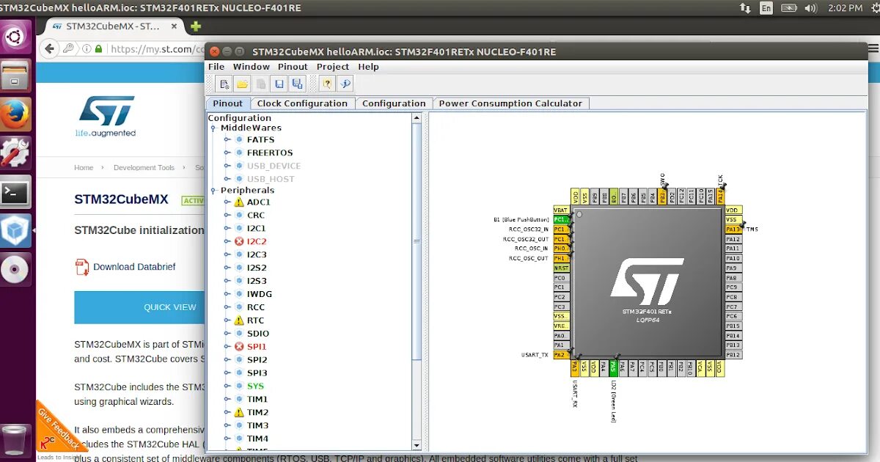This screenshot has height=462, width=880.
Task: Select the IWDG tree row
Action: pyautogui.click(x=260, y=294)
